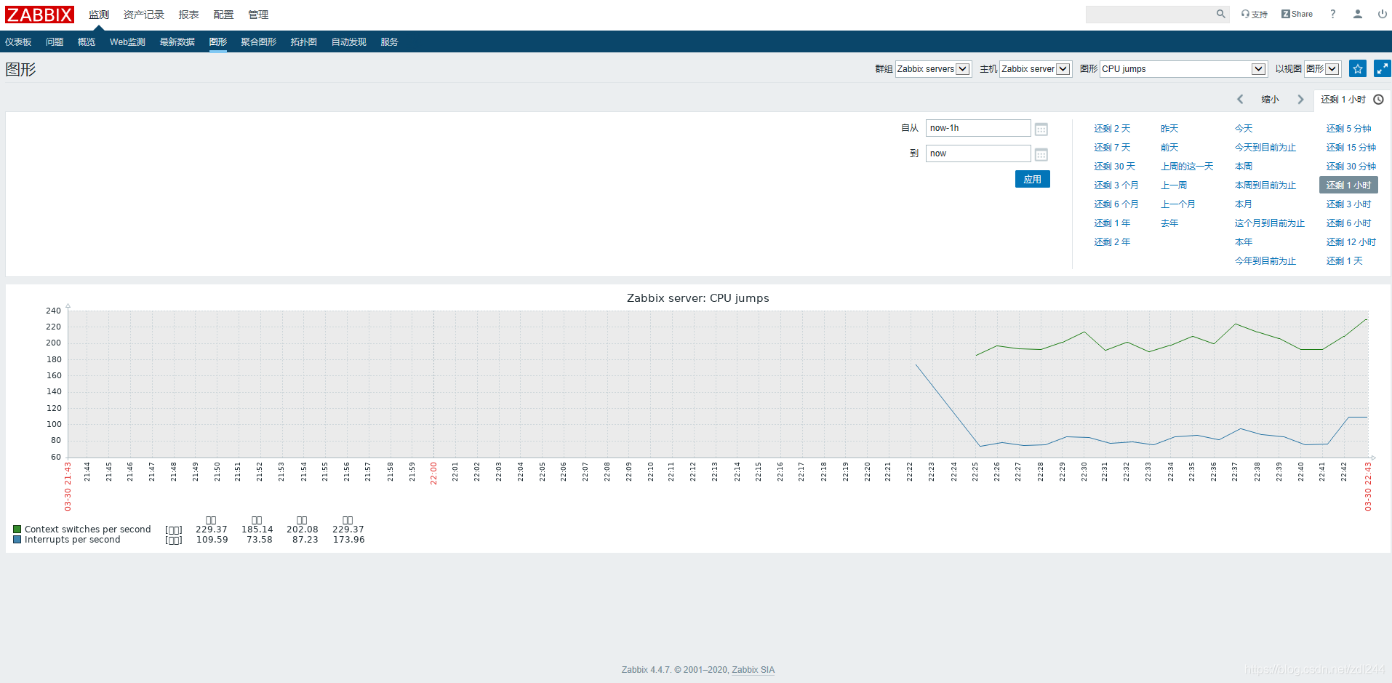The width and height of the screenshot is (1392, 683).
Task: Select Last 3 months range
Action: point(1116,185)
